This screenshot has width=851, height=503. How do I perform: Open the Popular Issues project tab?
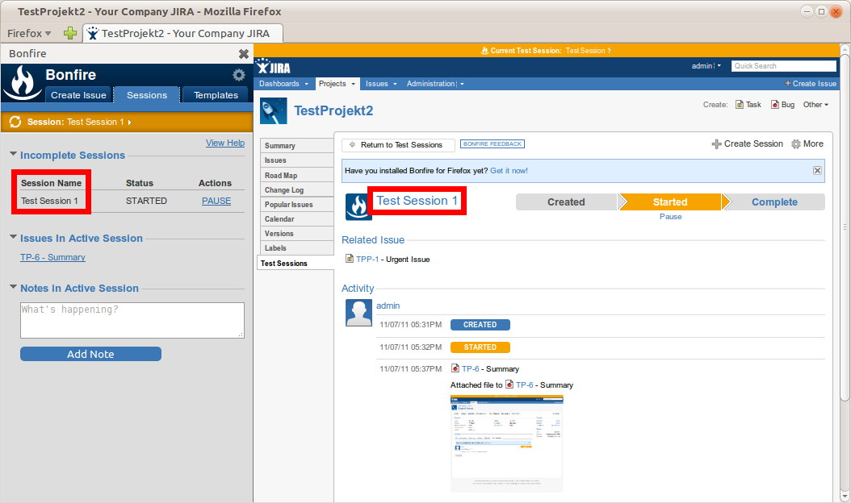[297, 205]
